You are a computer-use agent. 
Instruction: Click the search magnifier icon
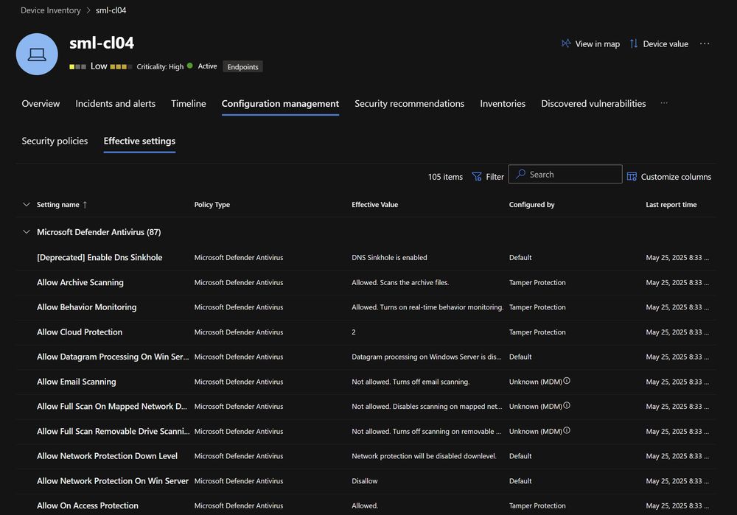520,175
